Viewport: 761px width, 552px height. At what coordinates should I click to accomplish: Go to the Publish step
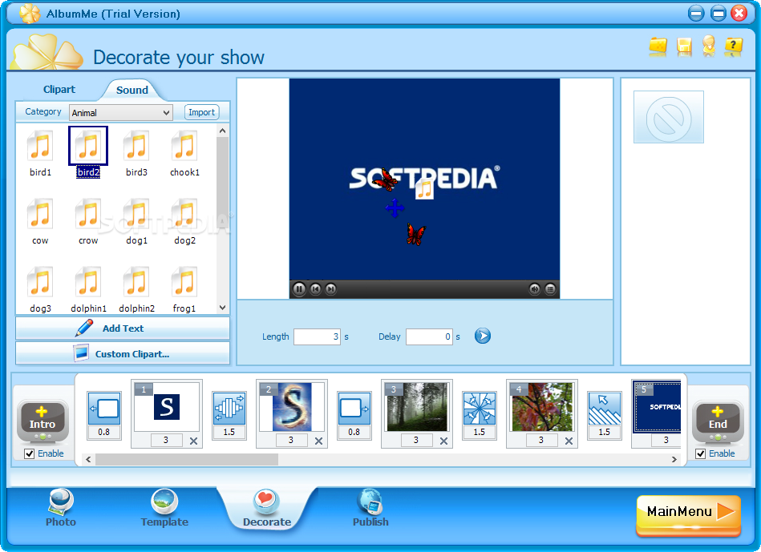point(370,508)
